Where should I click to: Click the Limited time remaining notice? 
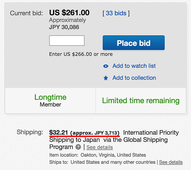click(141, 101)
